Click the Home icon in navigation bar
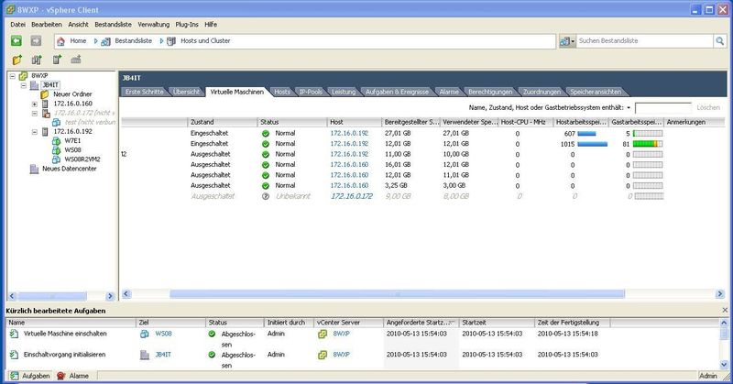 tap(62, 41)
